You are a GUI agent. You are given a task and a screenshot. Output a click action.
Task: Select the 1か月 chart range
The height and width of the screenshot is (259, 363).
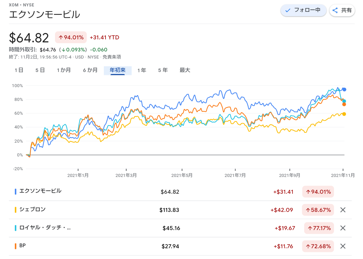pyautogui.click(x=64, y=70)
